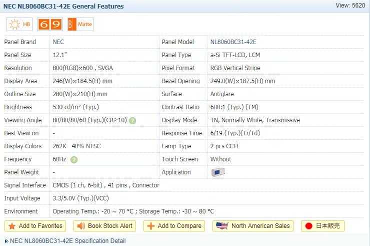The image size is (370, 246).
Task: Select the 80/80/80/60 viewing angle value
Action: click(89, 120)
